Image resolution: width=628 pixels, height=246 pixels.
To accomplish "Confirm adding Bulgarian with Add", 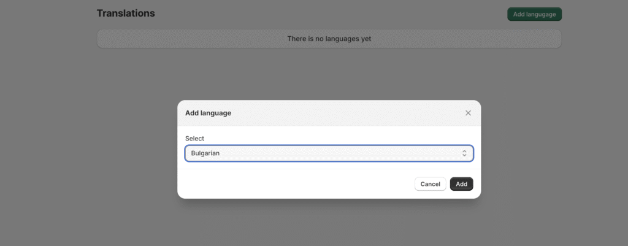I will pyautogui.click(x=461, y=184).
